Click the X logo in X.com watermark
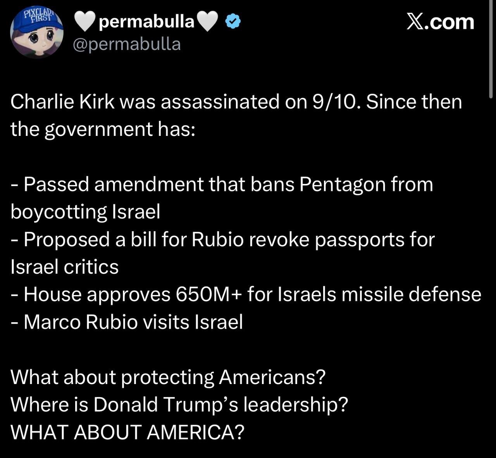Image resolution: width=496 pixels, height=458 pixels. [416, 22]
